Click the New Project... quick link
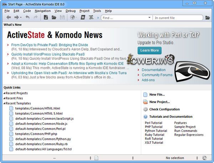Viewport: 214px width, 163px height. tap(159, 102)
